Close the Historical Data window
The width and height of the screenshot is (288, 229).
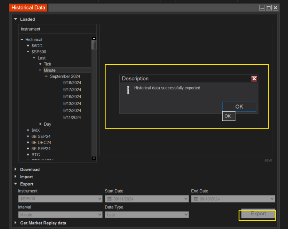pyautogui.click(x=275, y=8)
